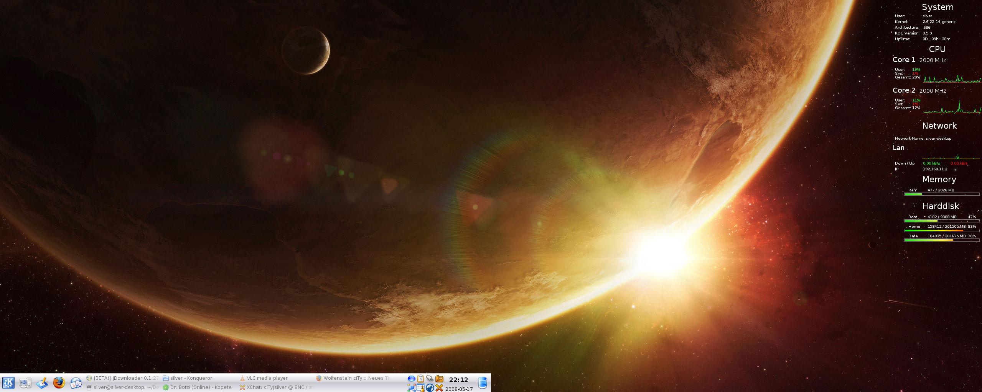Switch to Wolfenstein ciTy Firefox window
The height and width of the screenshot is (392, 982).
tap(353, 378)
